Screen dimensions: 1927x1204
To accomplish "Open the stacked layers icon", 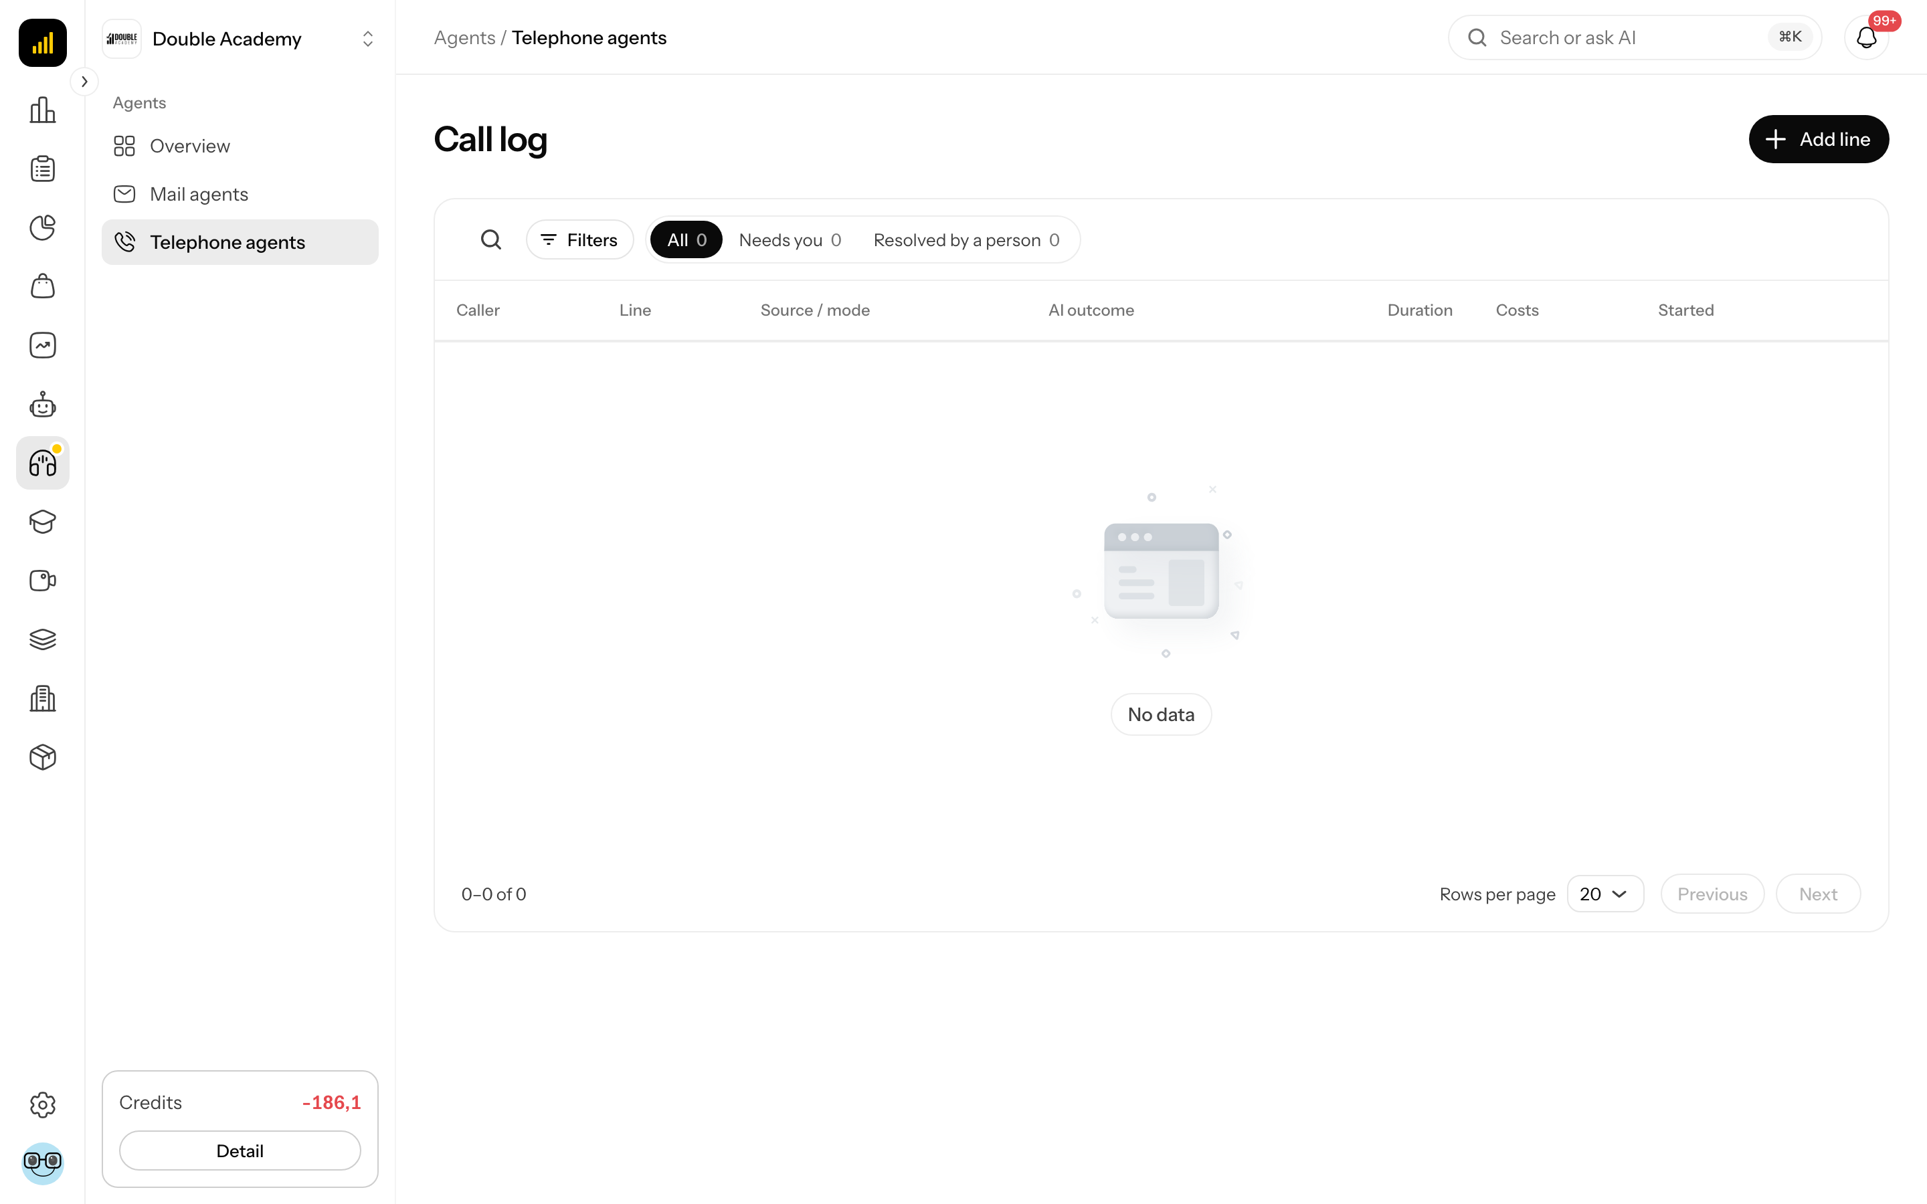I will click(42, 639).
